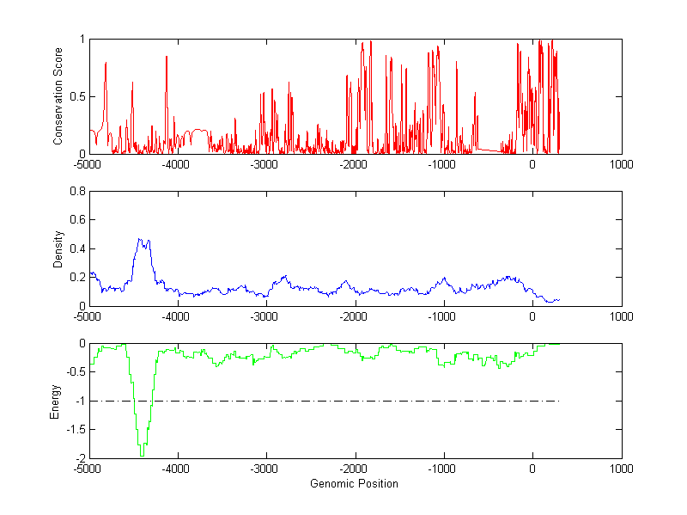Click the -1.5 tick on Energy axis
Screen dimensions: 687x515
click(x=75, y=429)
